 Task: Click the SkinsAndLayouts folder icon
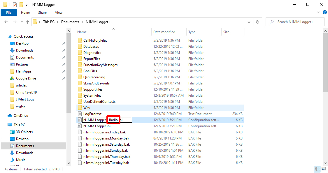(80, 83)
